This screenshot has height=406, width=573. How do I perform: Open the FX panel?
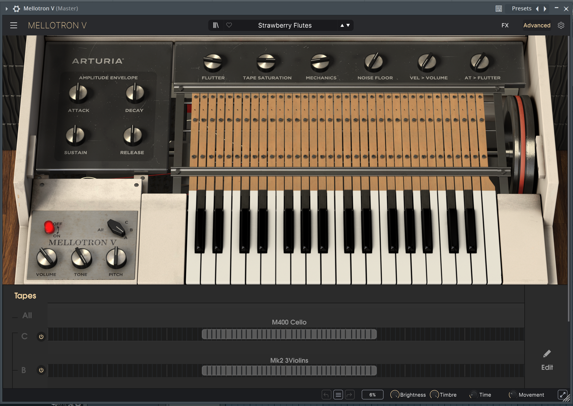pyautogui.click(x=505, y=25)
